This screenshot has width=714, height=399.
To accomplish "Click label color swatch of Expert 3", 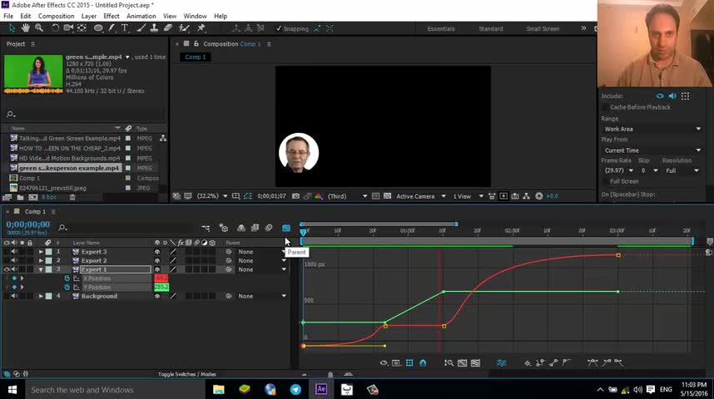I will pyautogui.click(x=49, y=252).
